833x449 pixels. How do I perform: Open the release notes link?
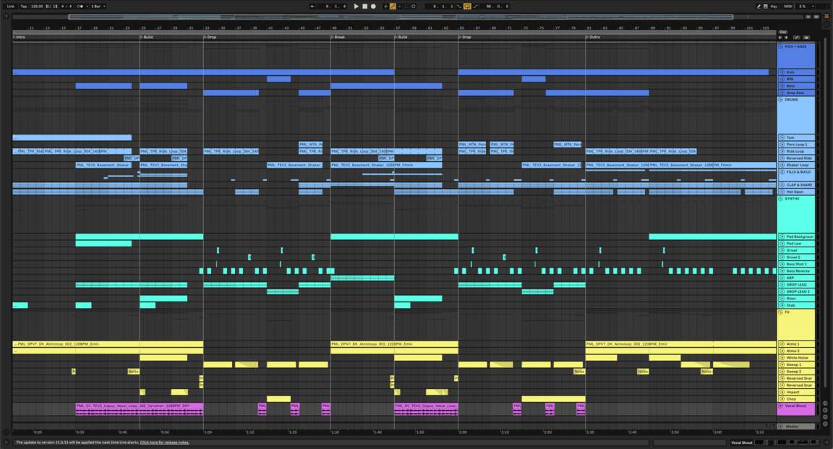click(x=164, y=442)
